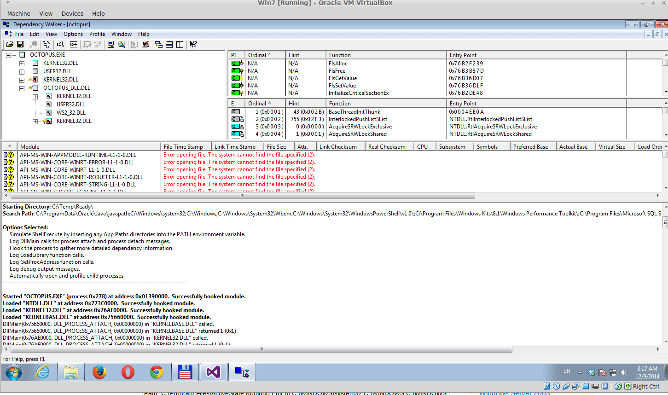Open the VirtualBox Machine menu

(x=19, y=14)
